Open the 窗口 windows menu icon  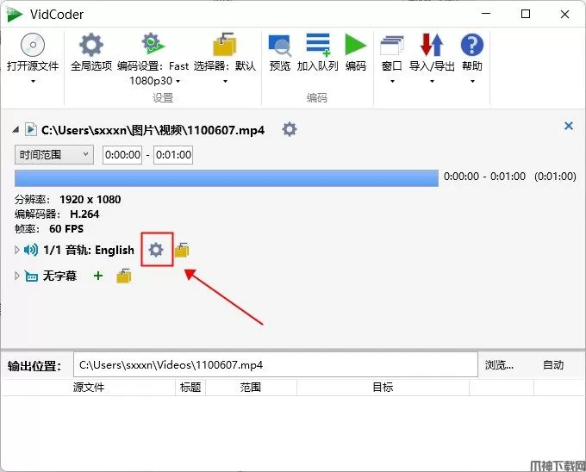(391, 46)
